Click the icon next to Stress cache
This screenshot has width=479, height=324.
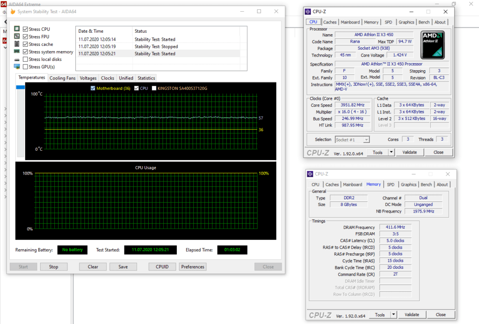(17, 44)
